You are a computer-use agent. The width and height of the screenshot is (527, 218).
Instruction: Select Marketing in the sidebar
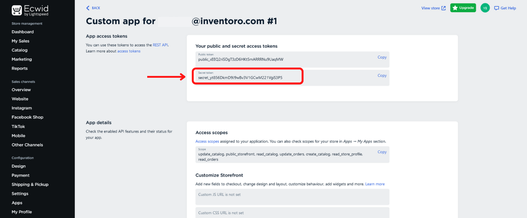pyautogui.click(x=22, y=59)
